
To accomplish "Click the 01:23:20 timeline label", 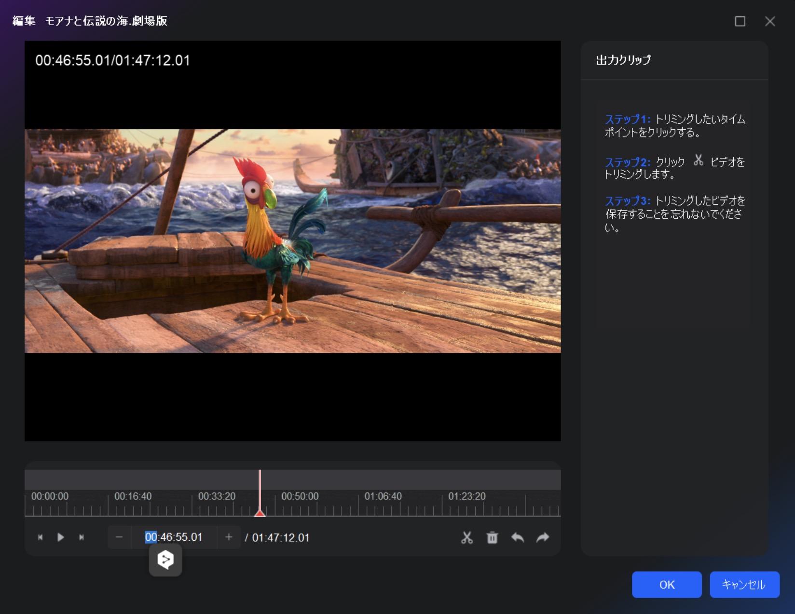I will (x=466, y=496).
